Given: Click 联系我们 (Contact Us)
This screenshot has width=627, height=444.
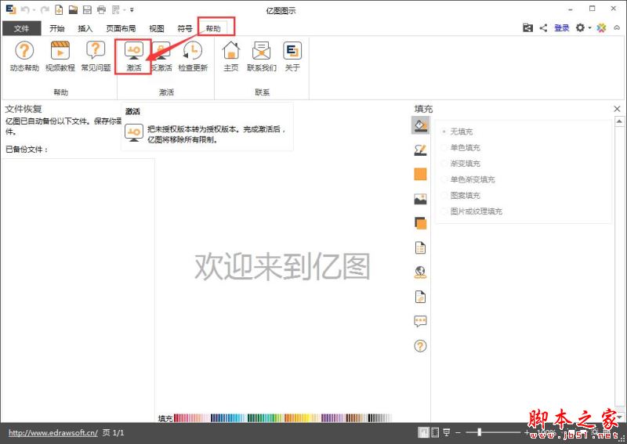Looking at the screenshot, I should coord(262,56).
